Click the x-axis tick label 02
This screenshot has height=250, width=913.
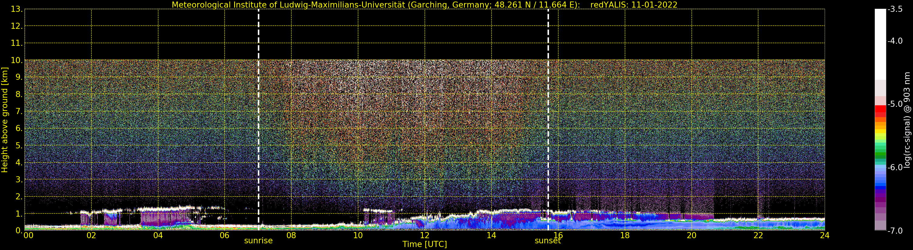pyautogui.click(x=91, y=235)
